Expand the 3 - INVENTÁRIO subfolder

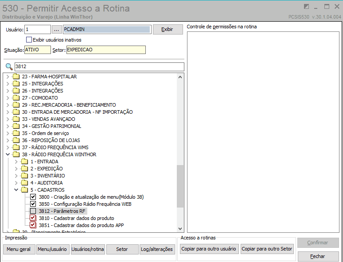[16, 176]
